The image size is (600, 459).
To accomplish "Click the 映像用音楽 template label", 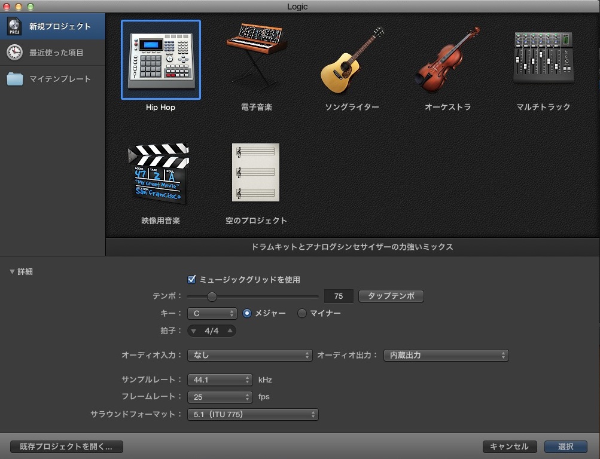I will (x=161, y=221).
